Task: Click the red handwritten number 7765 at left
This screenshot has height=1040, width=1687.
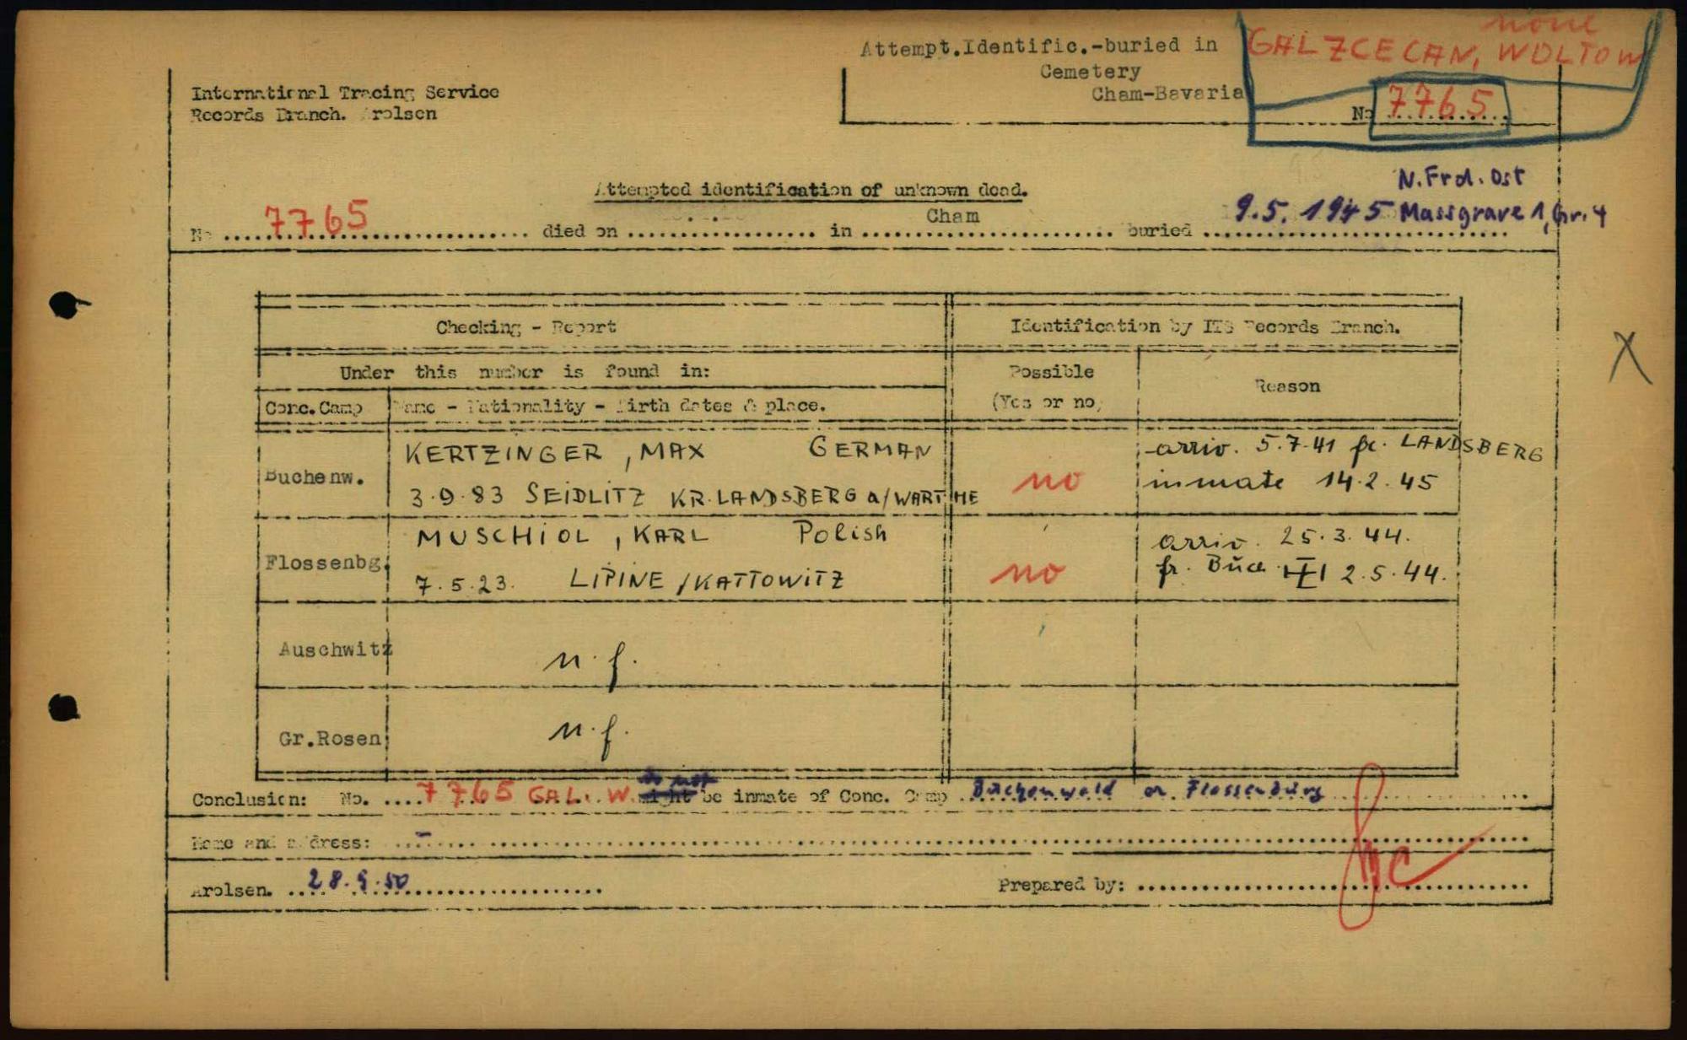Action: pyautogui.click(x=317, y=219)
